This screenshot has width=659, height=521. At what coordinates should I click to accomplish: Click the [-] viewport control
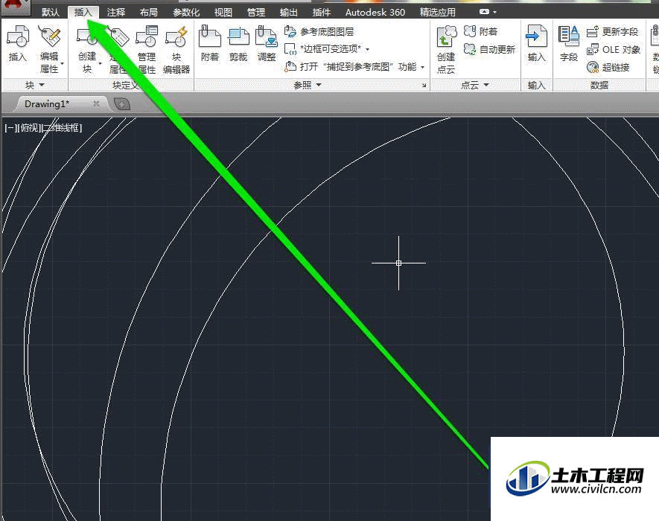coord(10,128)
